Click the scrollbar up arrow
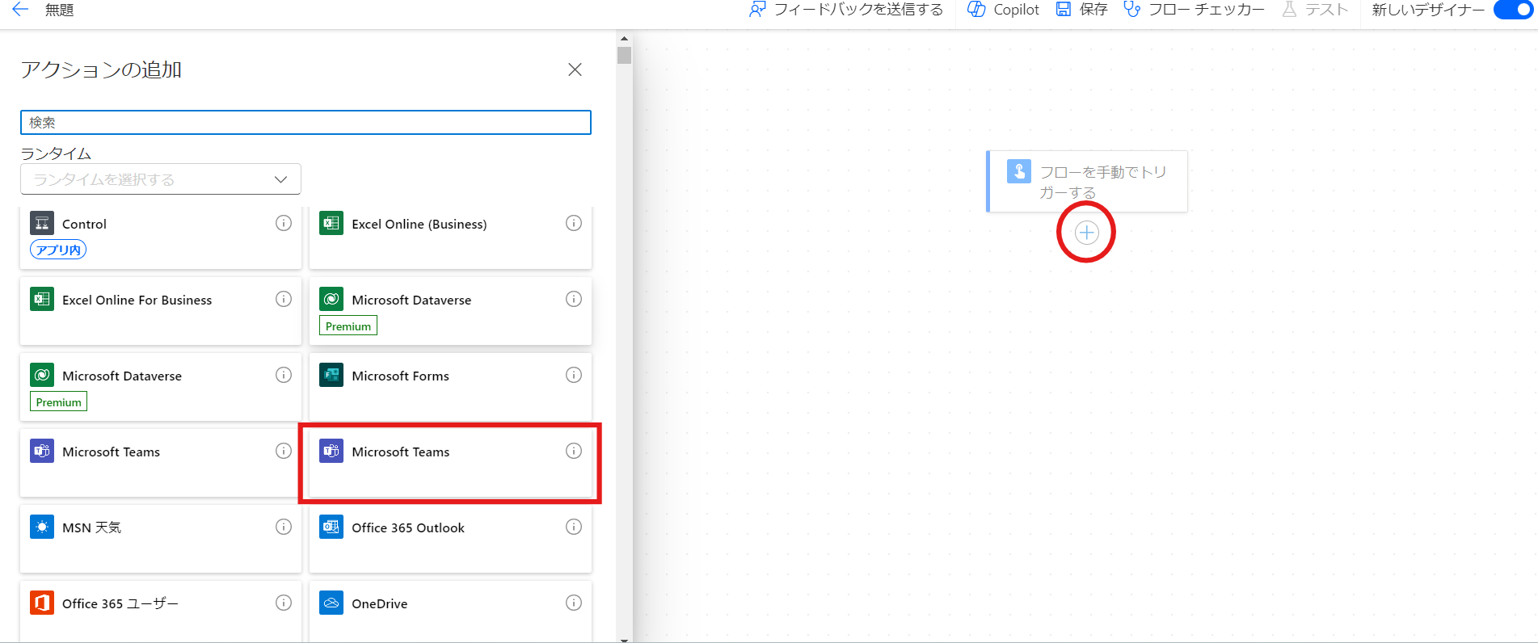 coord(624,38)
